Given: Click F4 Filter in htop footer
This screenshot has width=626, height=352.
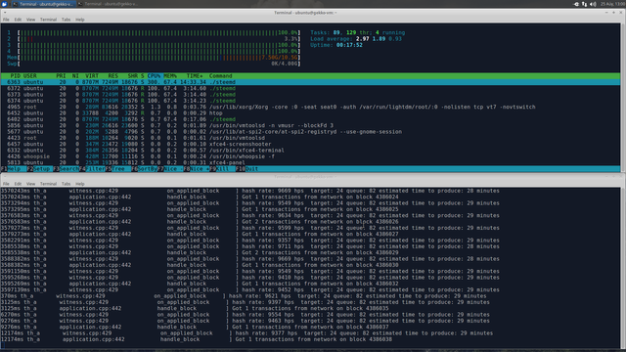Looking at the screenshot, I should [92, 169].
